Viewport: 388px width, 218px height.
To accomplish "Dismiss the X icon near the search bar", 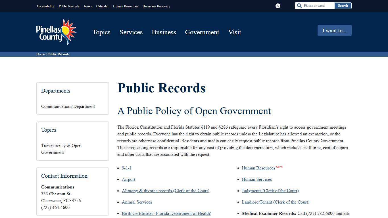I will coord(278,6).
